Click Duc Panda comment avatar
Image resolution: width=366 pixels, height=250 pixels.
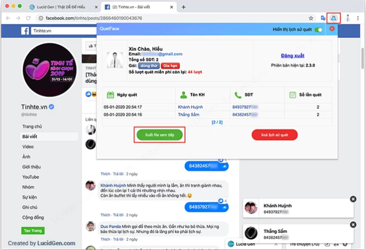click(x=91, y=226)
